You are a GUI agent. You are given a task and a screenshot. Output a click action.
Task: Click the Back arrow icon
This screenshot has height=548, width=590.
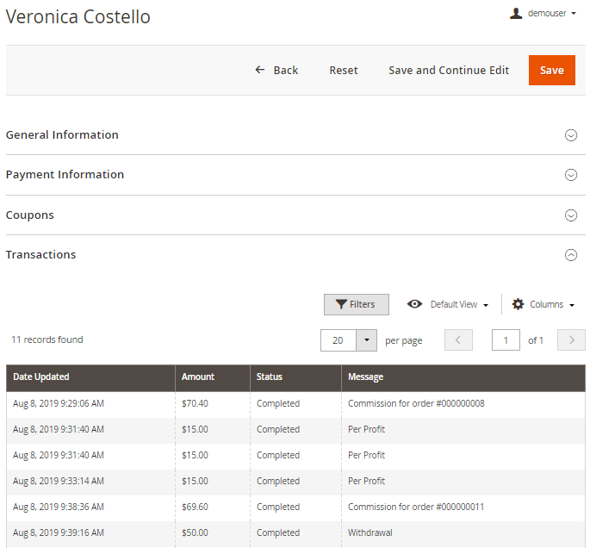point(260,70)
